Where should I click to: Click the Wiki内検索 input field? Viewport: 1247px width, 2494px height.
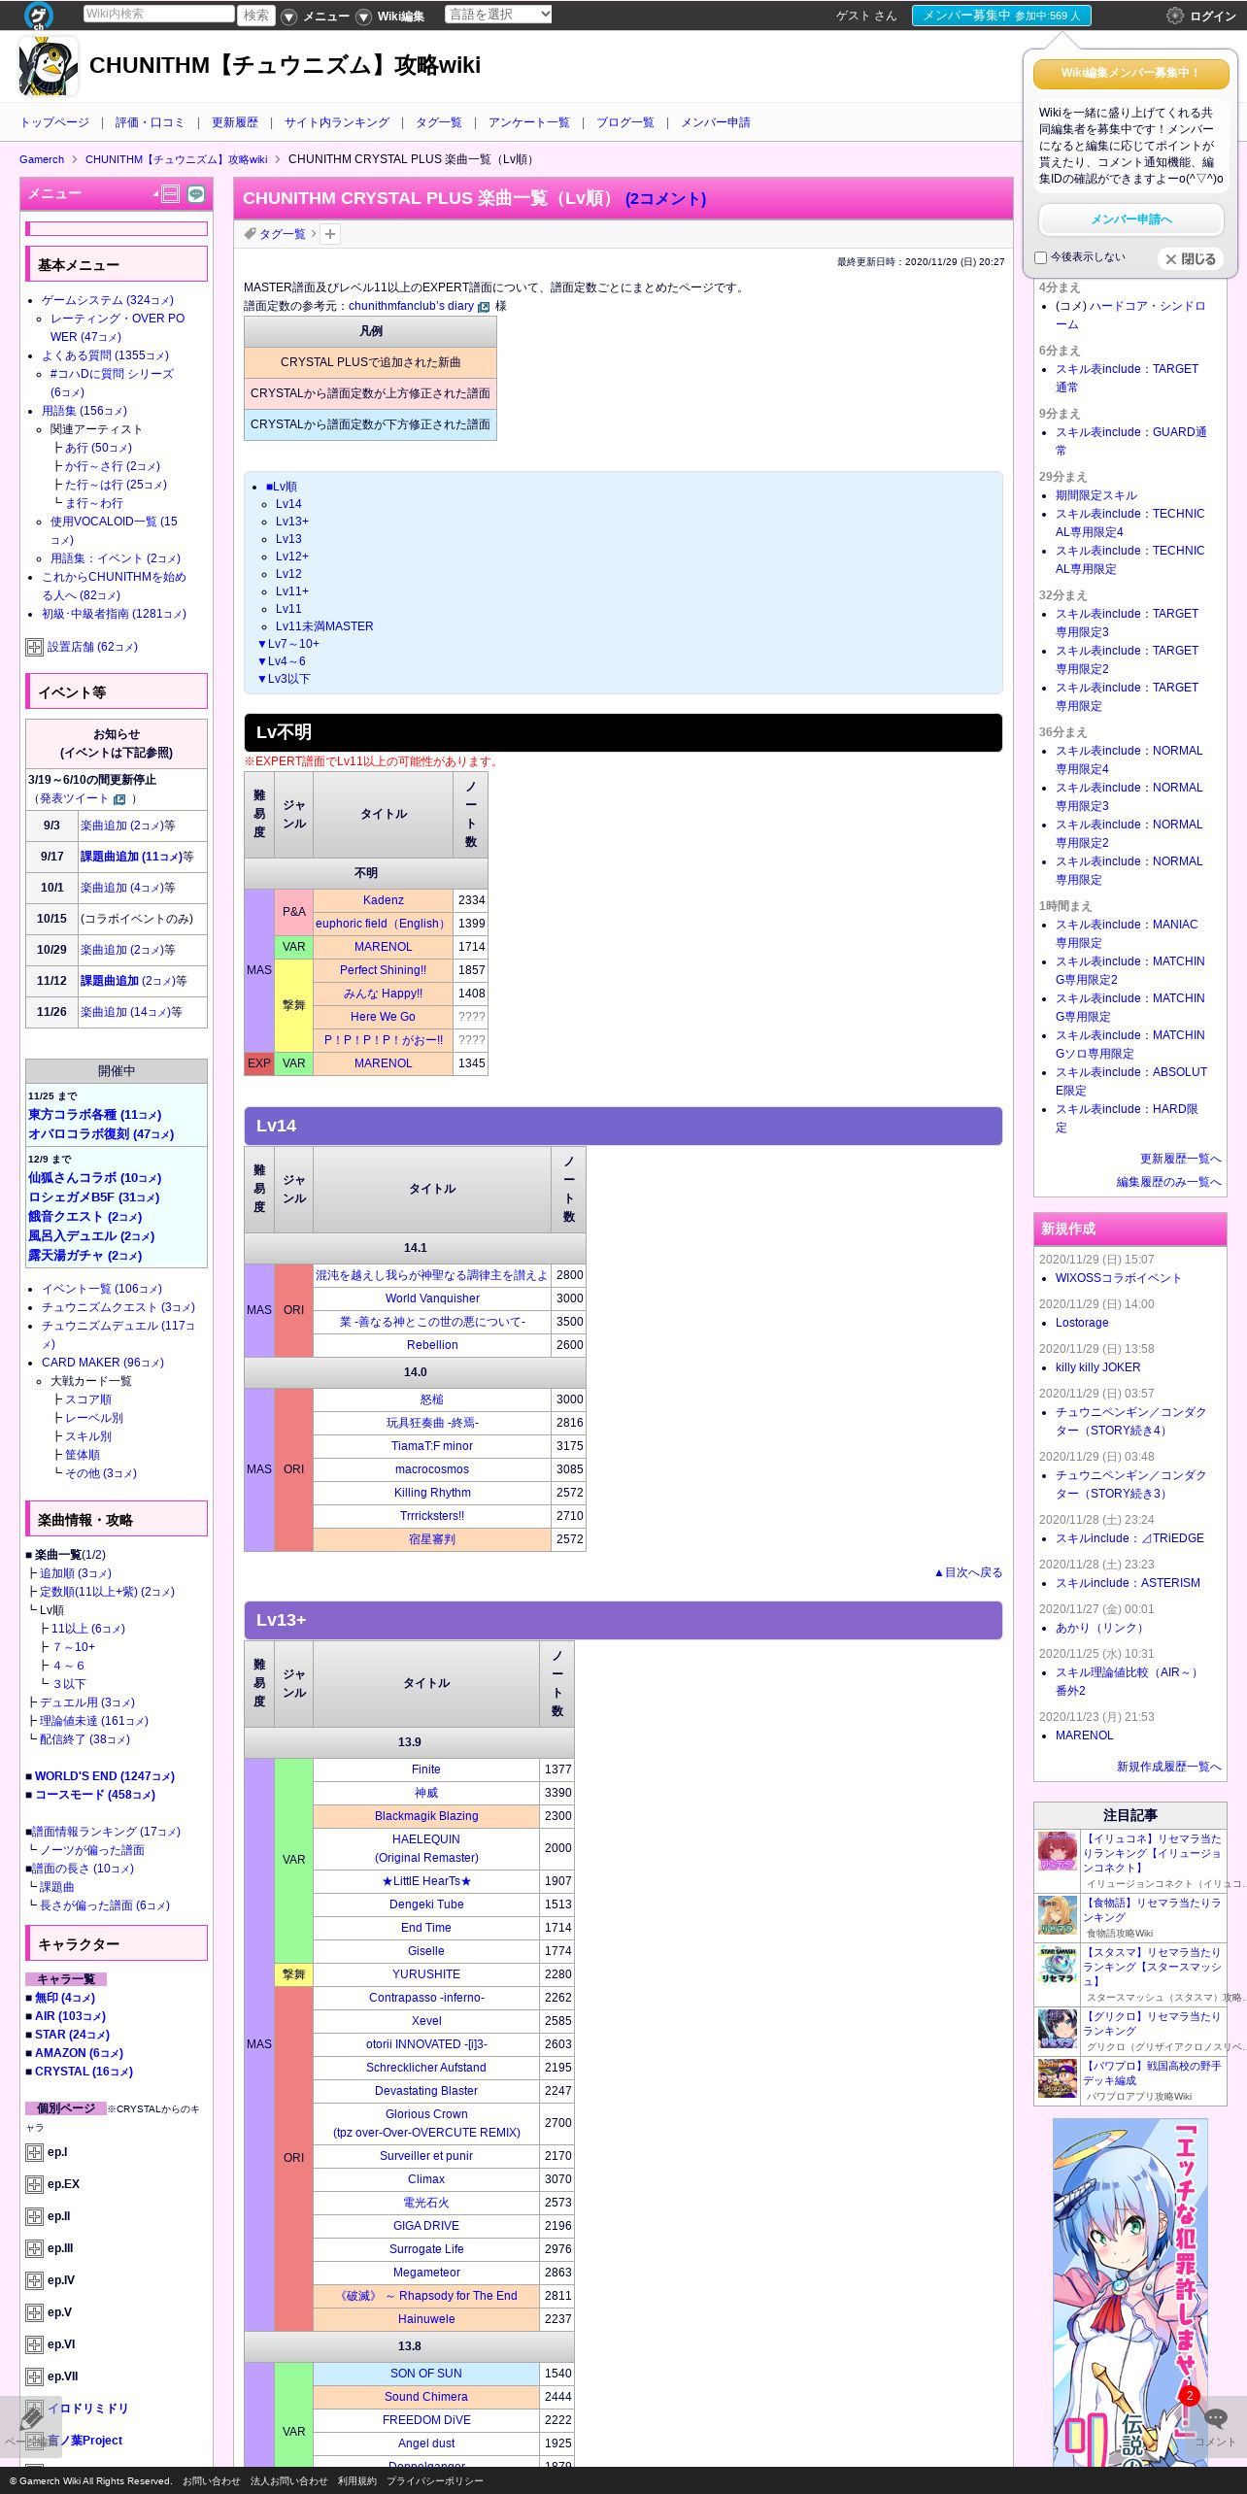[158, 14]
